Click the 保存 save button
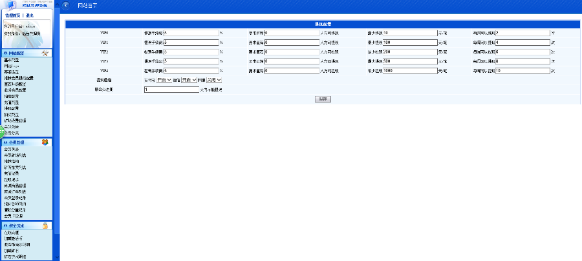This screenshot has width=582, height=261. pyautogui.click(x=323, y=99)
